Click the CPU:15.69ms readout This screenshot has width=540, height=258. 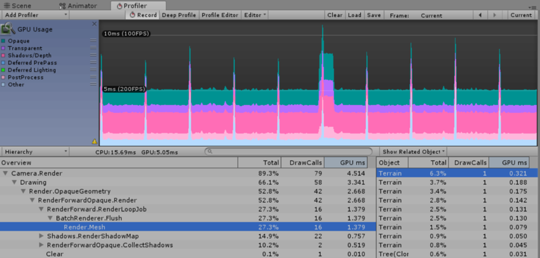[116, 152]
